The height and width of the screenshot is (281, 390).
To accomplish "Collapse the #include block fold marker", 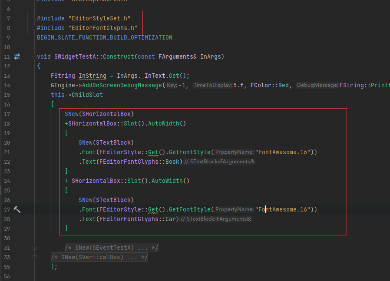I will 34,28.
